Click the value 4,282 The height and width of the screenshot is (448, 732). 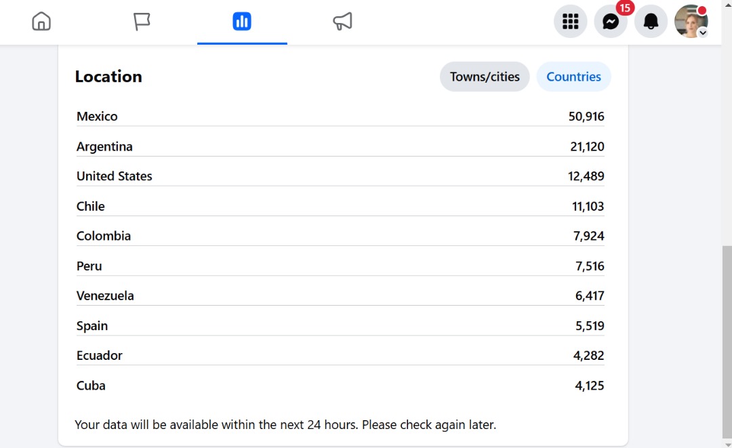589,356
